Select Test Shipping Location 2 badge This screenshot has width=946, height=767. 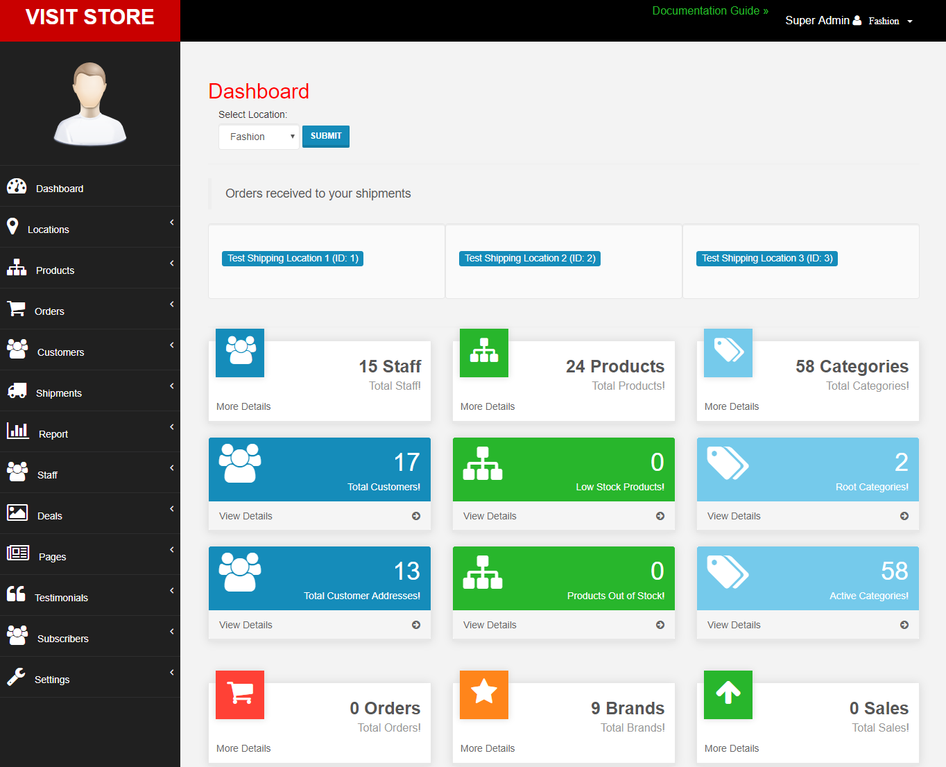coord(529,258)
